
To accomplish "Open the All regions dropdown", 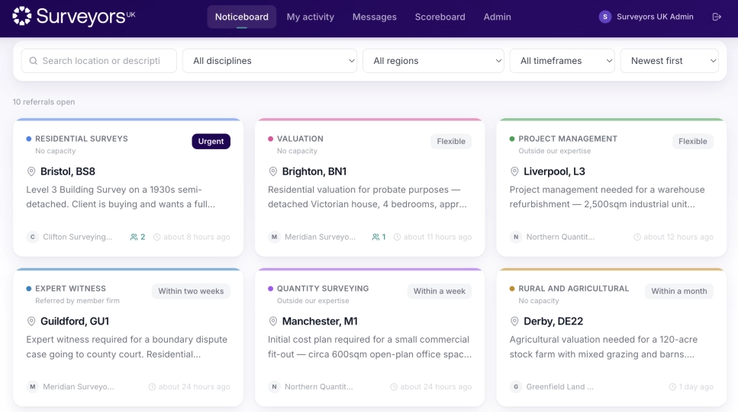I will (x=433, y=61).
